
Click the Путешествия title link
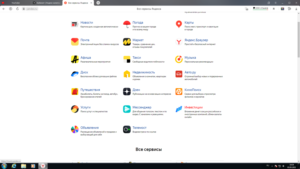[x=90, y=90]
